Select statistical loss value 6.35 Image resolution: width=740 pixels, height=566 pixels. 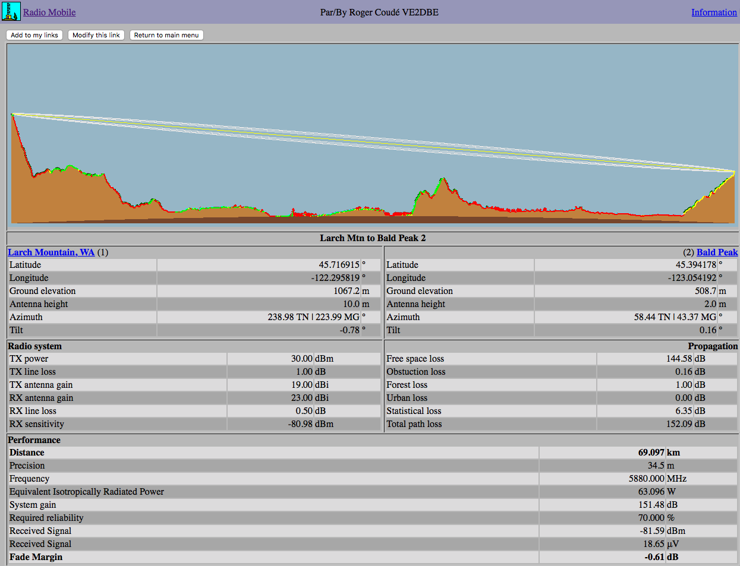click(684, 411)
